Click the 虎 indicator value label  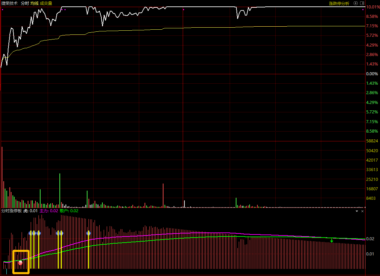(30, 211)
